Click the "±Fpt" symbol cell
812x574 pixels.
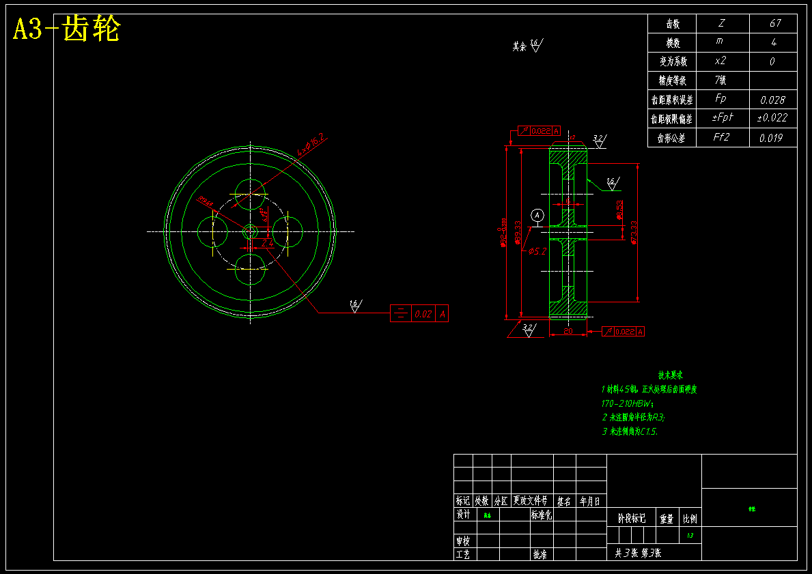click(723, 117)
